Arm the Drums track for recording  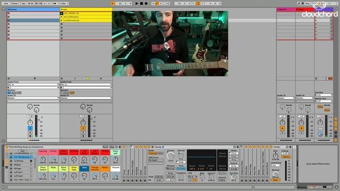coord(83,136)
